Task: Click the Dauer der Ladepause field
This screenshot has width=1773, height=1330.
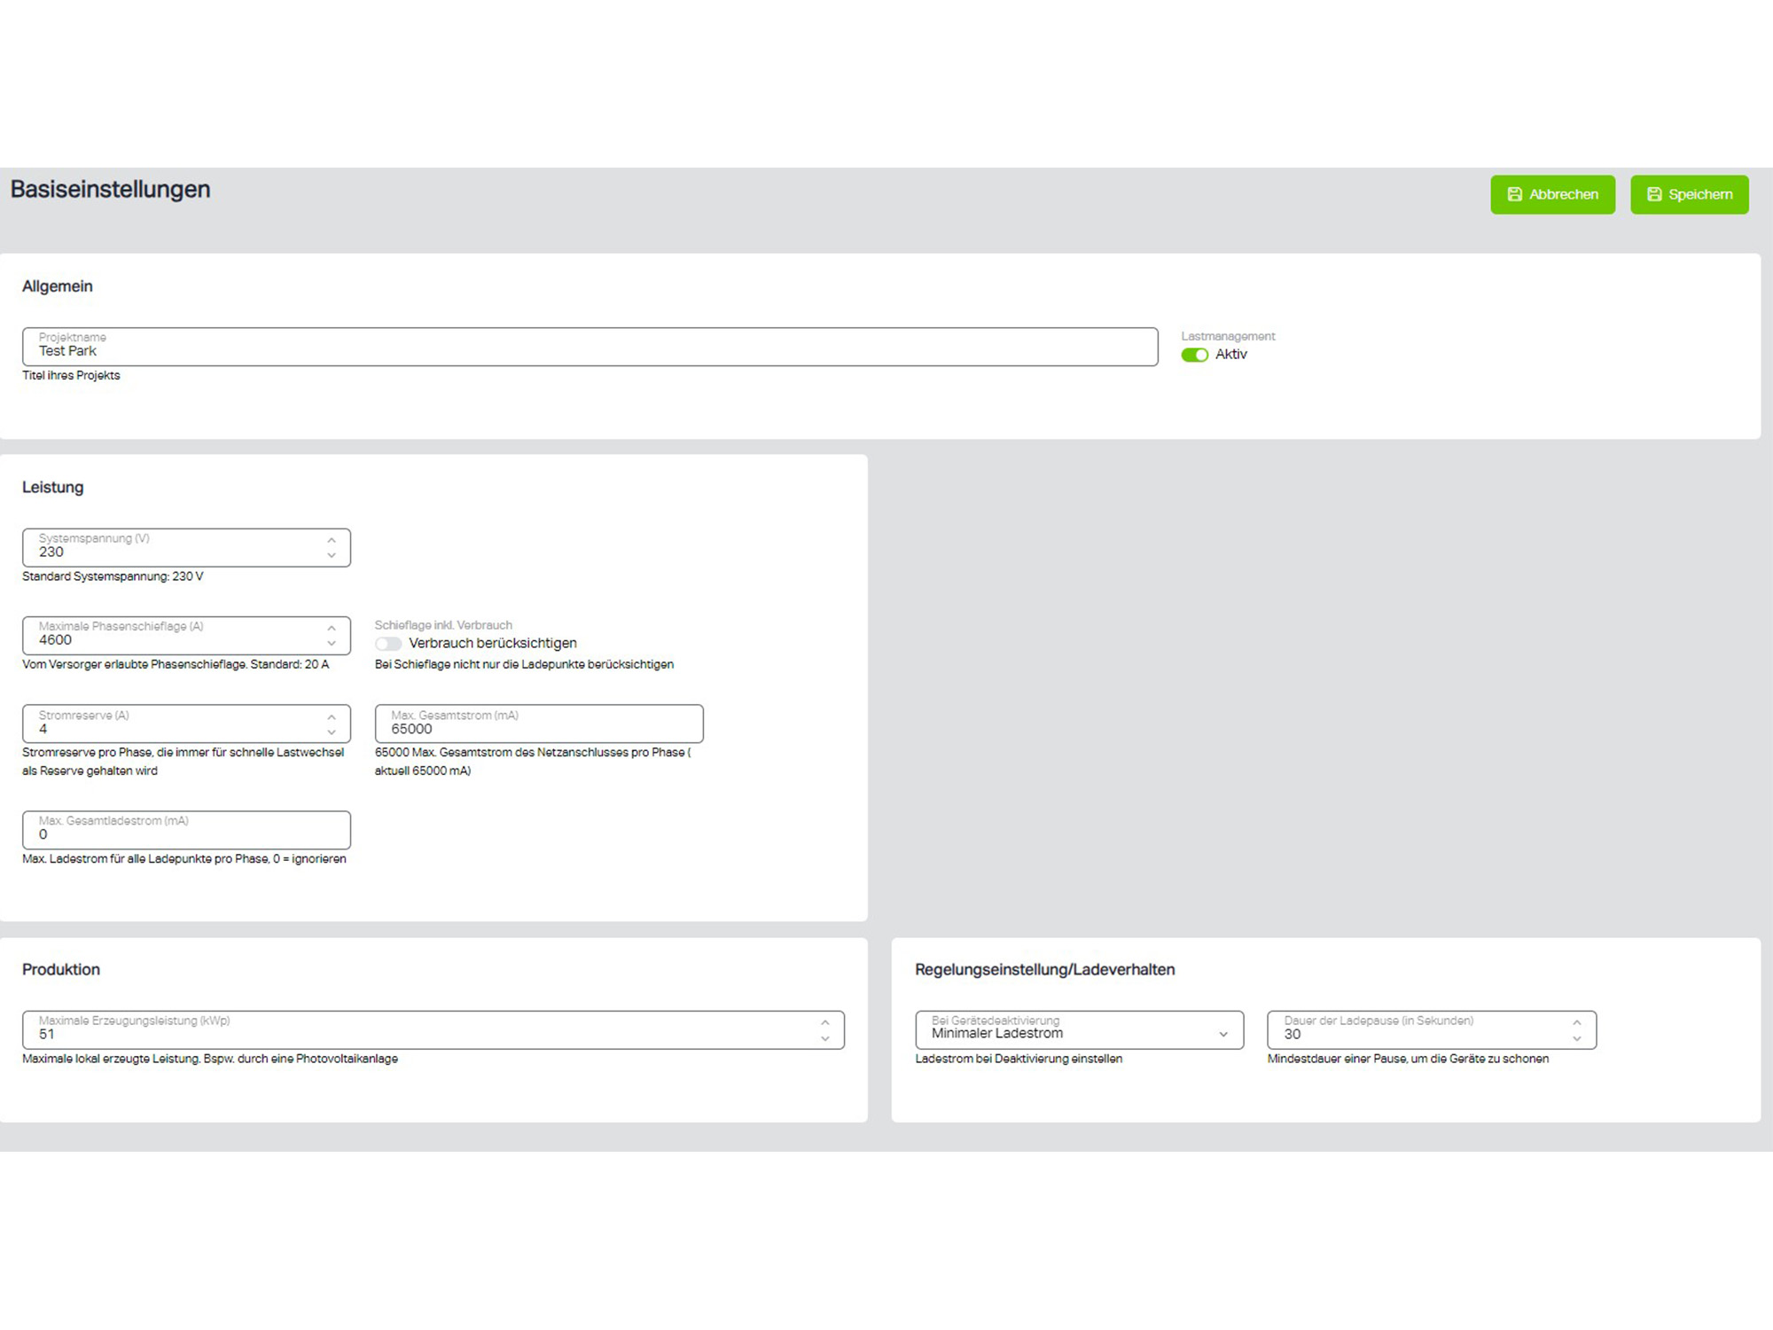Action: (x=1432, y=1030)
